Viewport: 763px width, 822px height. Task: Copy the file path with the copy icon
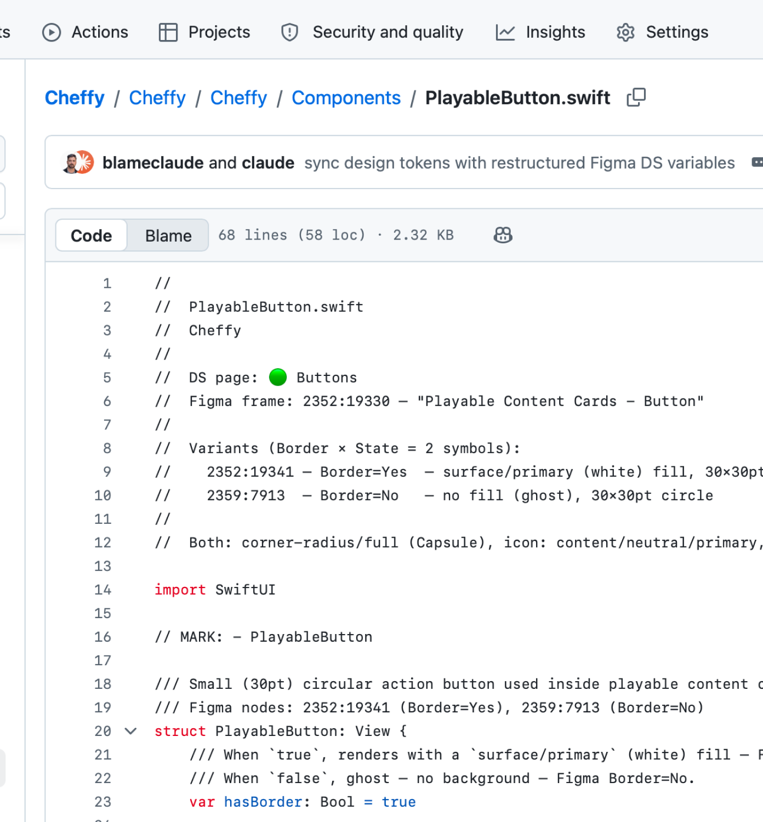(x=636, y=98)
